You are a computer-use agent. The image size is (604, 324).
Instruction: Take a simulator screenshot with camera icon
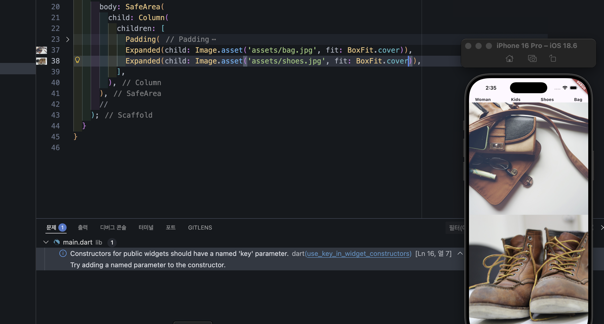pyautogui.click(x=532, y=59)
